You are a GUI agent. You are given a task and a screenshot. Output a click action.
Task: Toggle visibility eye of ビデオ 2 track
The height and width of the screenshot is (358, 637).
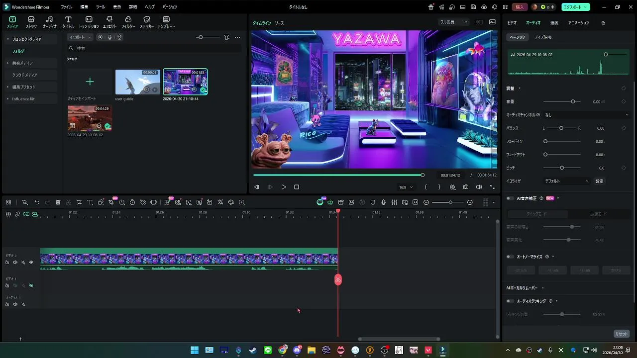point(31,262)
